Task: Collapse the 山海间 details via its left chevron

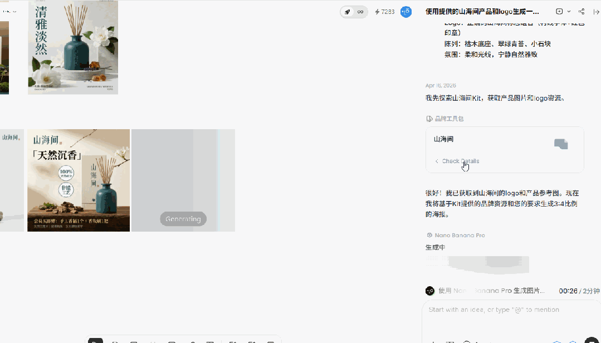Action: click(437, 161)
